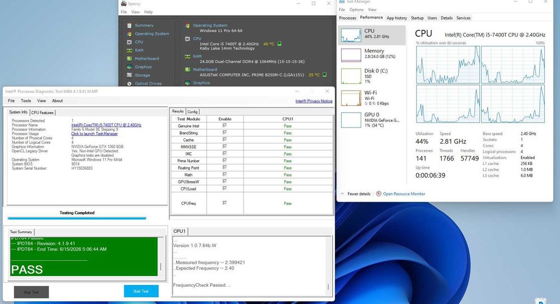This screenshot has height=304, width=560.
Task: Switch to Details tab in Task Manager
Action: point(446,18)
